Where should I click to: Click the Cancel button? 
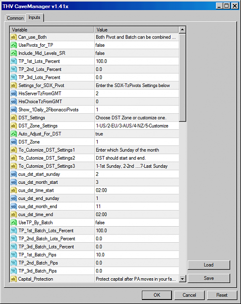pyautogui.click(x=189, y=295)
